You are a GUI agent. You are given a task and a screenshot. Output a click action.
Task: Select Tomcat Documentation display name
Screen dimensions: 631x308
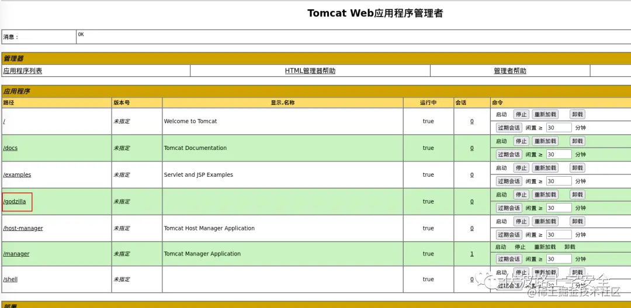pos(195,148)
